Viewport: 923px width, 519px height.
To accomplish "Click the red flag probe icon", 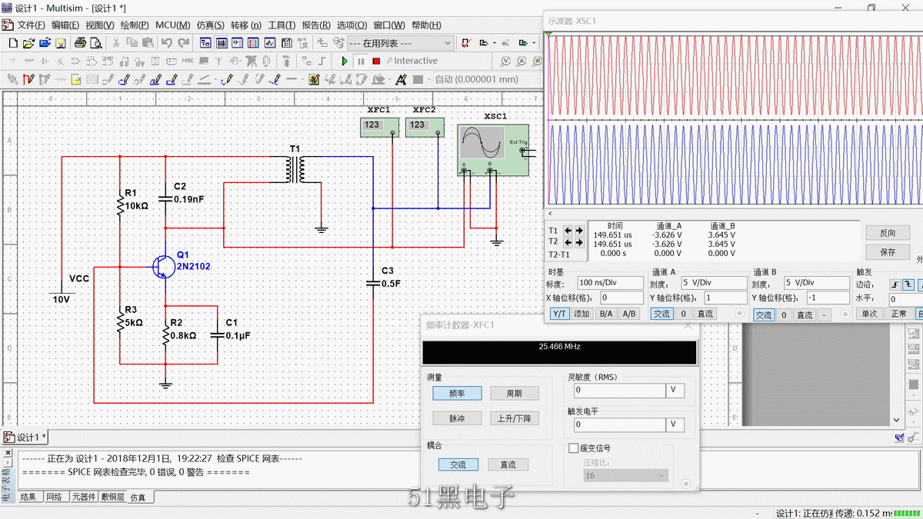I will [28, 79].
